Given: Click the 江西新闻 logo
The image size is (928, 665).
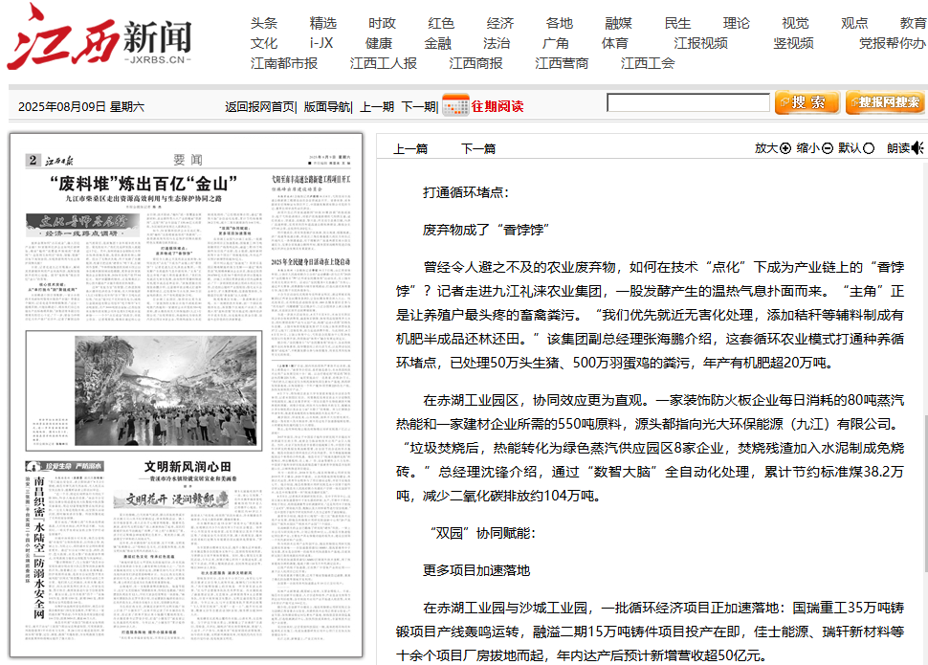Looking at the screenshot, I should 99,38.
